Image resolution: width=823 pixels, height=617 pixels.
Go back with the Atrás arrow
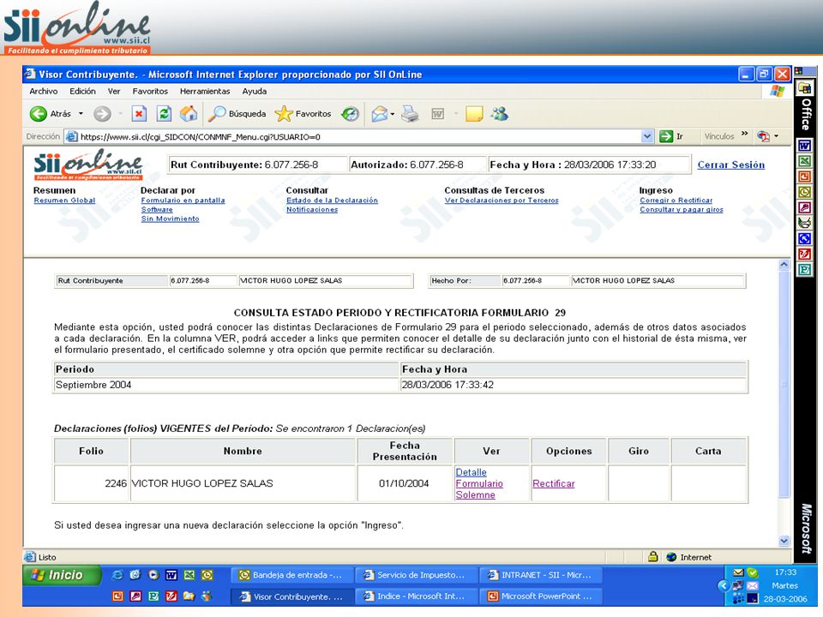coord(50,113)
